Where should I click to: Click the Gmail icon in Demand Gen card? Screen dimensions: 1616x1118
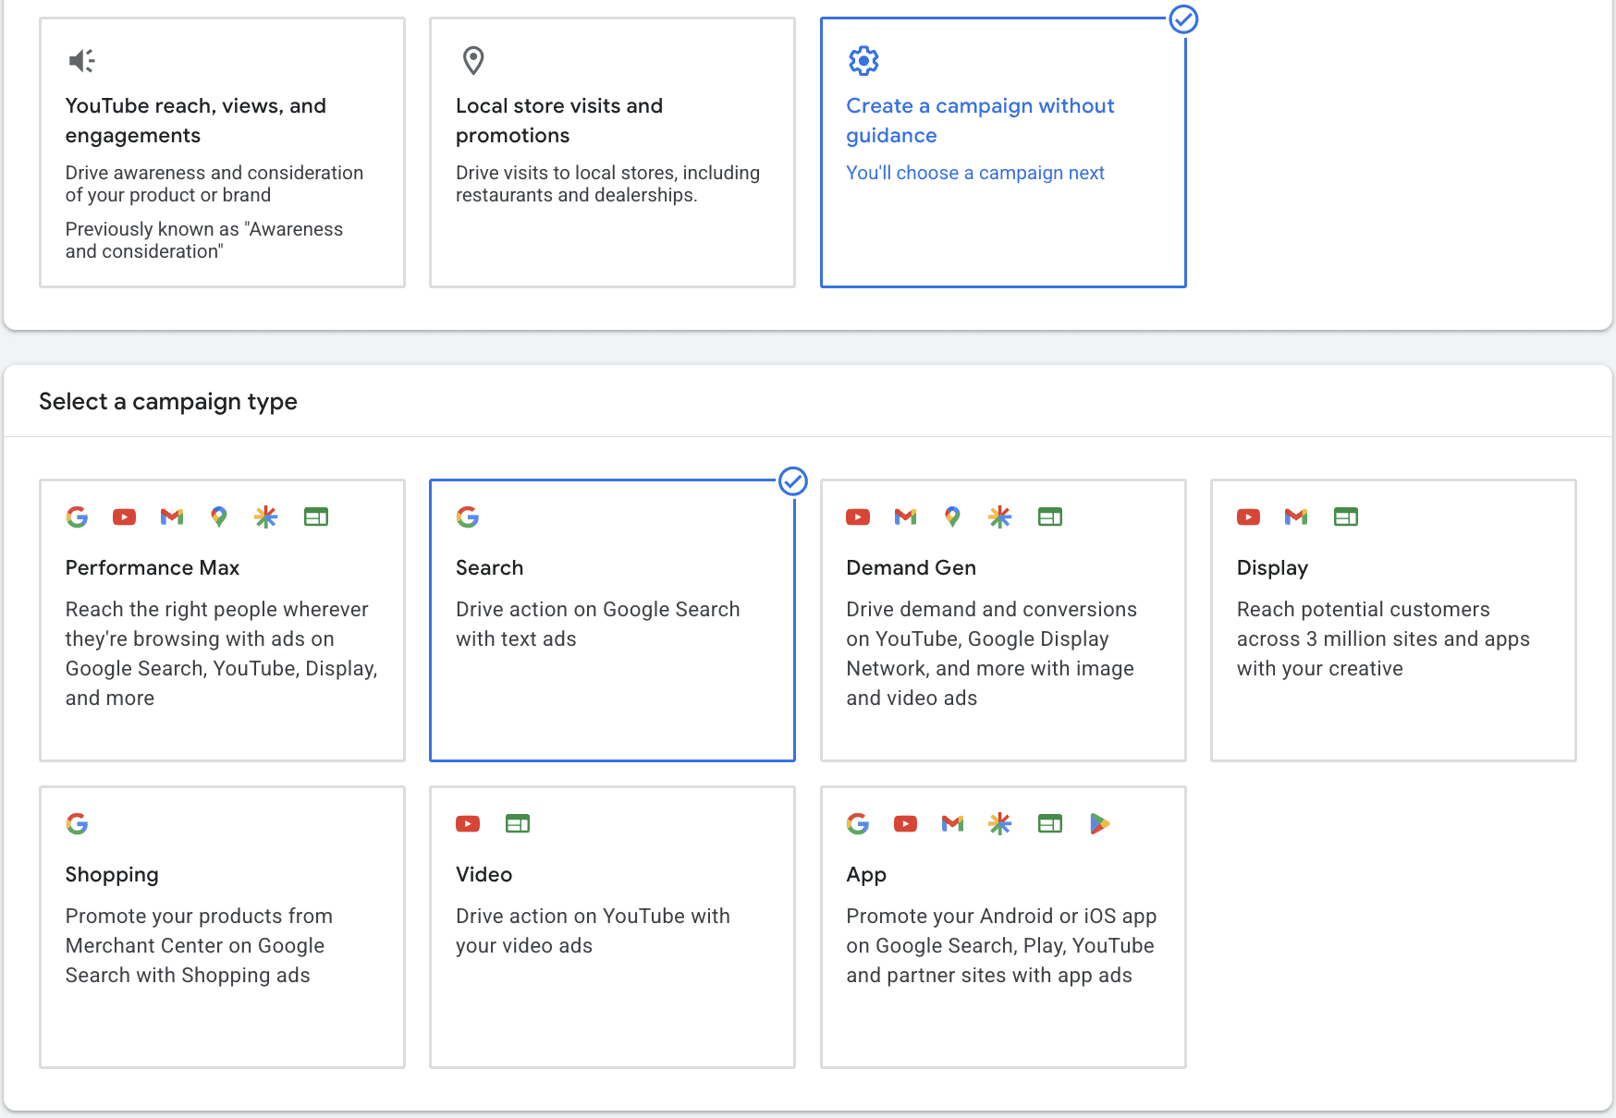pyautogui.click(x=906, y=516)
